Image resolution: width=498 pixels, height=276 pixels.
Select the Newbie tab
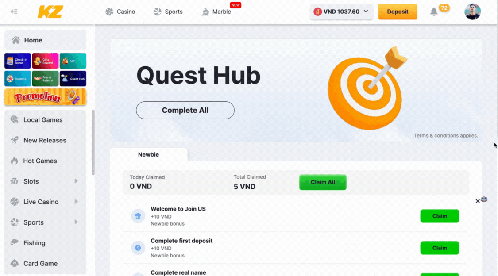[148, 154]
